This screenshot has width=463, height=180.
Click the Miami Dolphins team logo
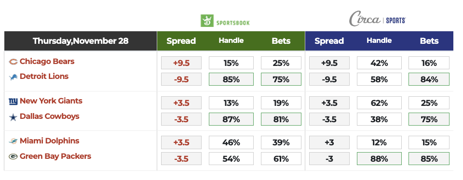click(13, 141)
